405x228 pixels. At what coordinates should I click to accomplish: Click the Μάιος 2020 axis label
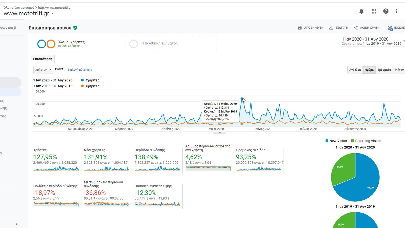(x=216, y=129)
